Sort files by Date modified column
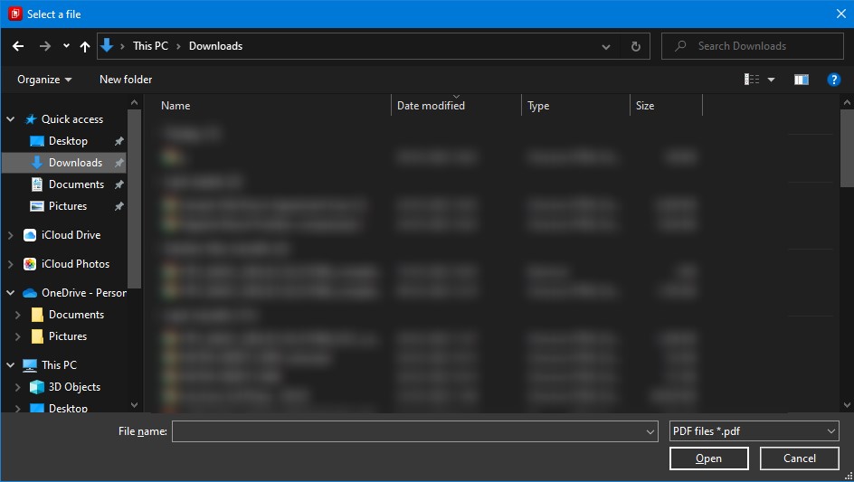The height and width of the screenshot is (482, 854). tap(431, 106)
